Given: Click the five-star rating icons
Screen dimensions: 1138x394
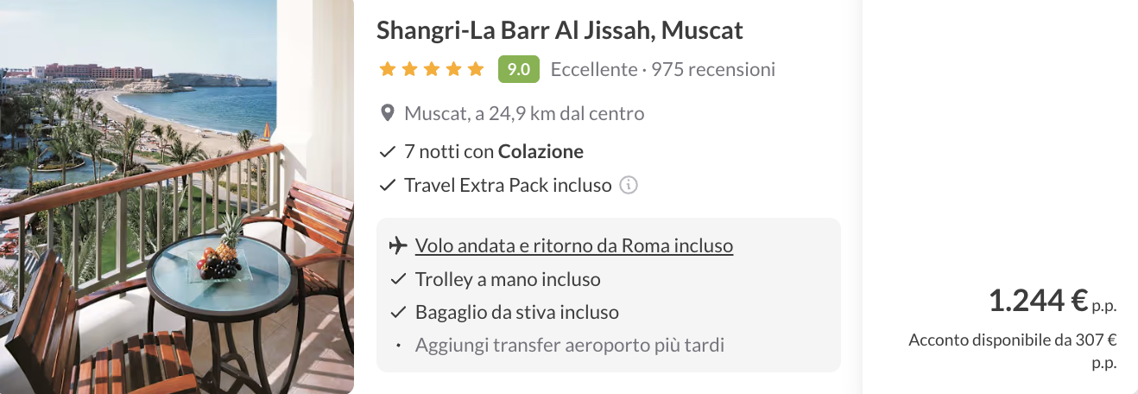Looking at the screenshot, I should click(432, 69).
